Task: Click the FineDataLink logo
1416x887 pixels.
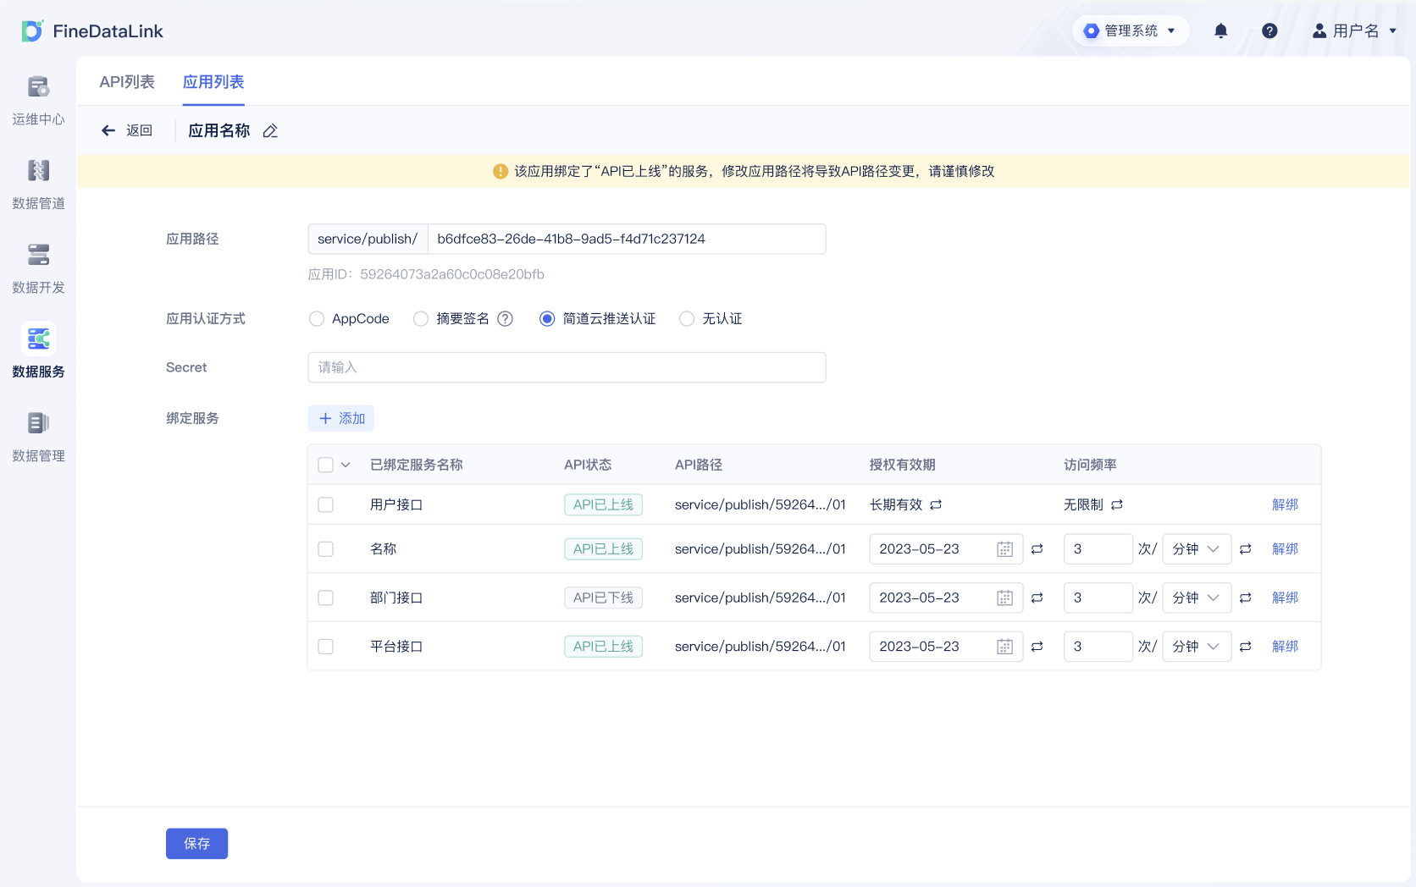Action: click(91, 31)
